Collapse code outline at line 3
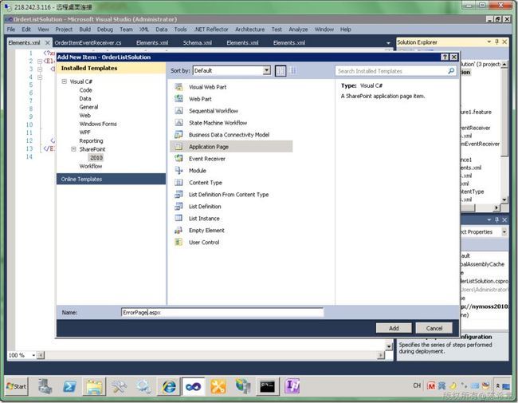Image resolution: width=518 pixels, height=403 pixels. [40, 69]
